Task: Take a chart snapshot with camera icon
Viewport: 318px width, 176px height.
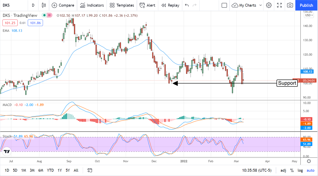Action: click(x=290, y=5)
